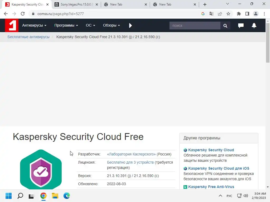Open the Chrome profile avatar
This screenshot has width=270, height=202.
[256, 14]
